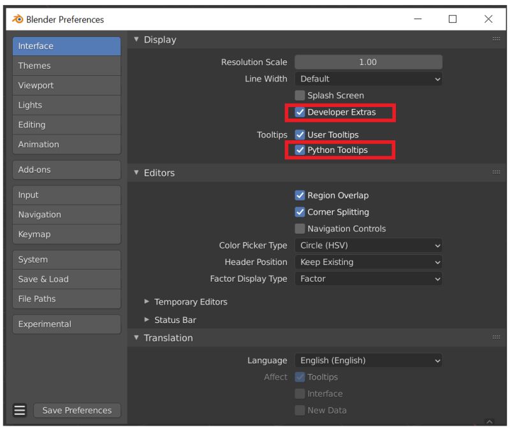Click the Translation panel drag handle dots
The width and height of the screenshot is (510, 432).
coord(496,338)
